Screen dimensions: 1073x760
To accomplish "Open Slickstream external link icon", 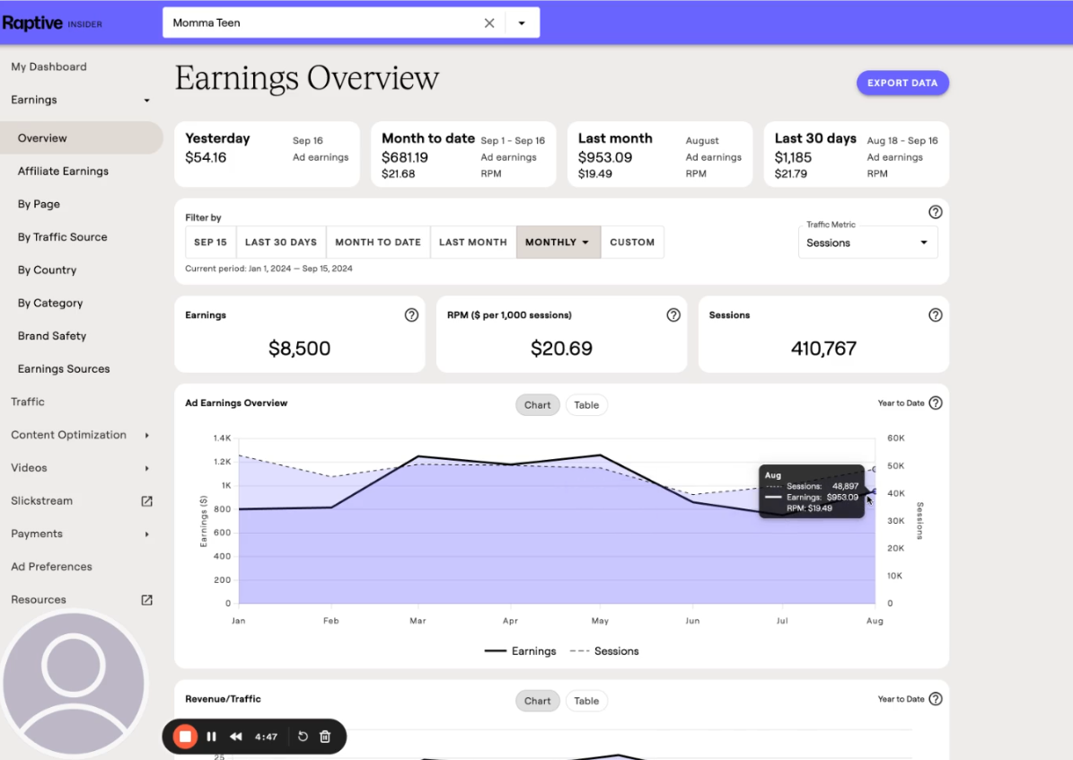I will point(146,501).
